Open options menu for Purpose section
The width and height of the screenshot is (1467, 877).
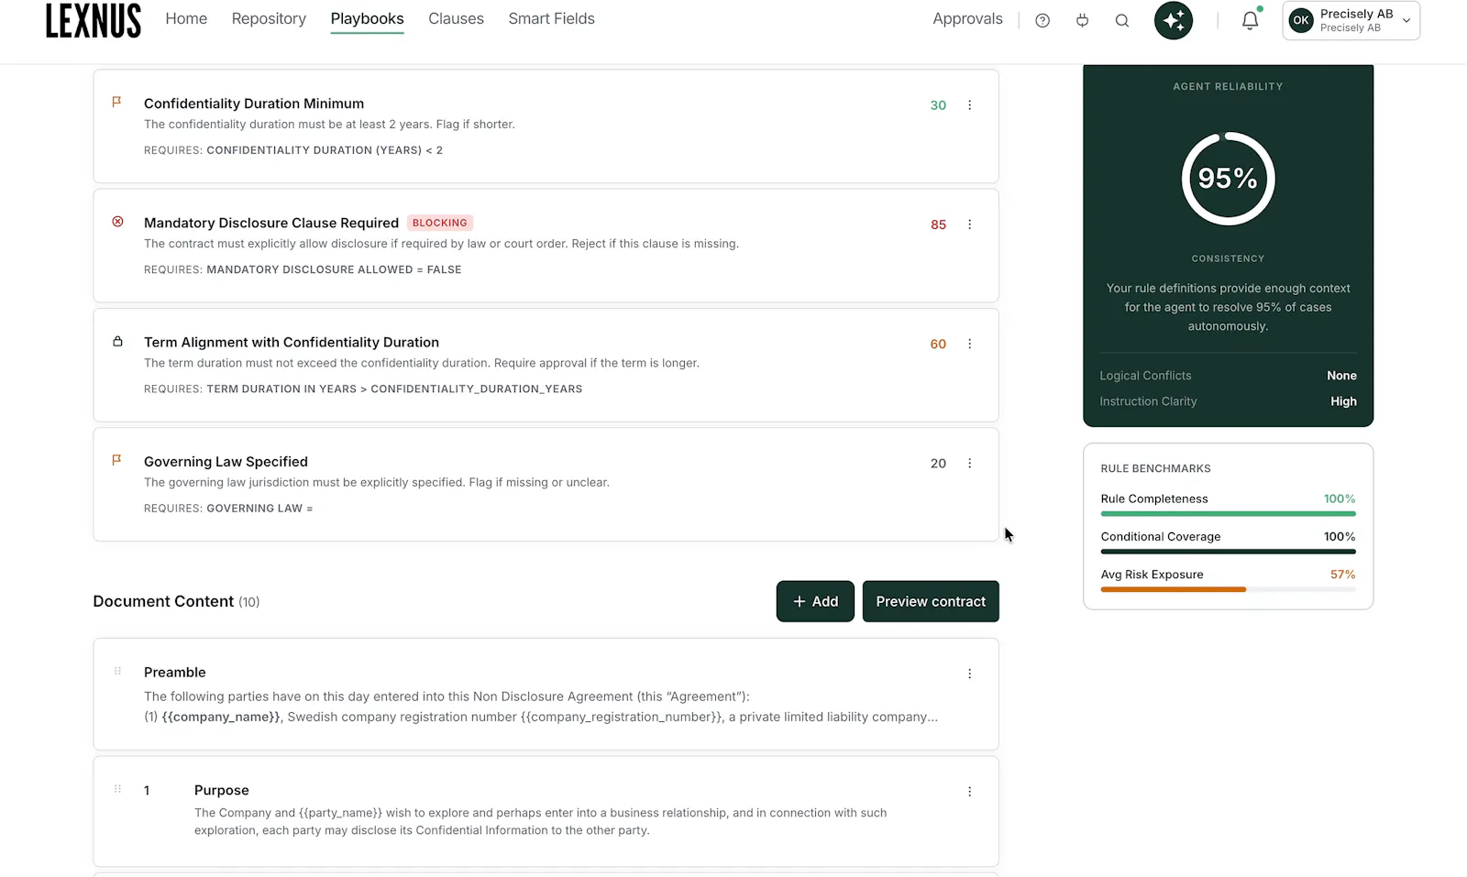click(x=970, y=792)
